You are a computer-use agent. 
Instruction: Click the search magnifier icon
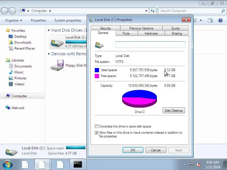[x=223, y=11]
